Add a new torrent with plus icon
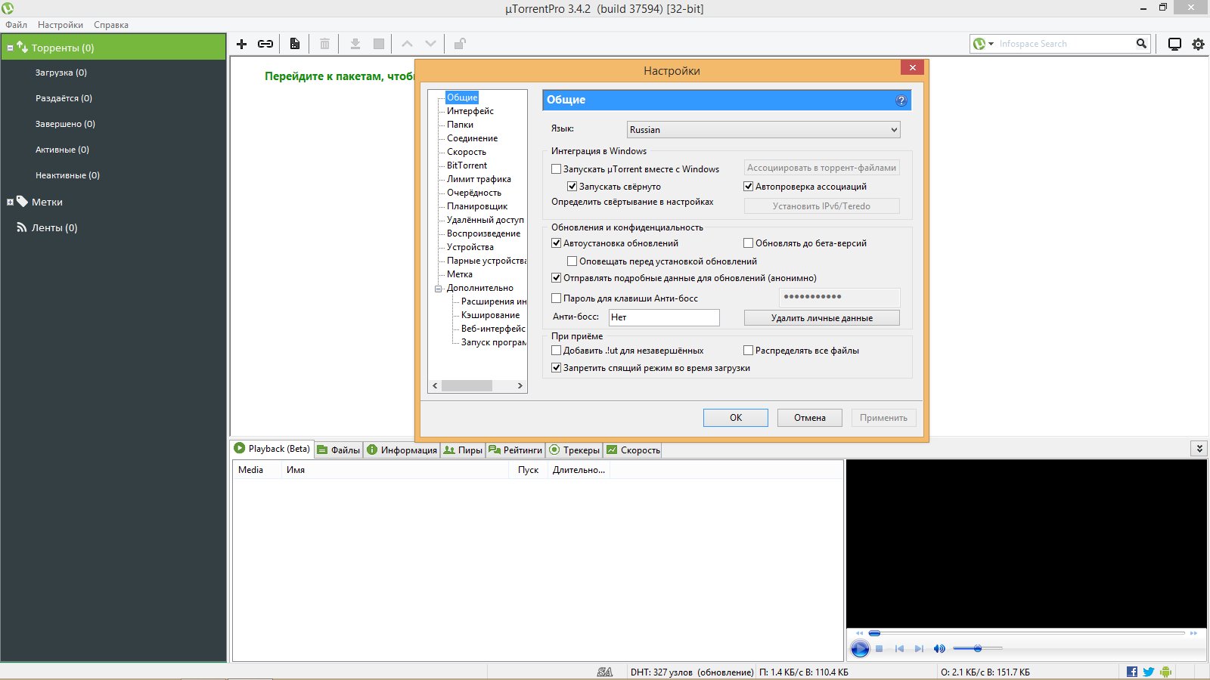Viewport: 1210px width, 680px height. click(x=241, y=44)
